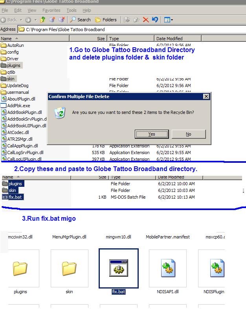246x309 pixels.
Task: Toggle the Folders pane button
Action: click(106, 20)
